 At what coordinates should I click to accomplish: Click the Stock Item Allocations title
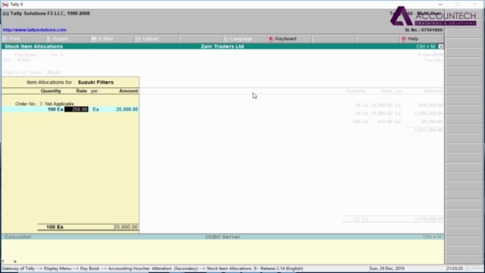click(33, 46)
